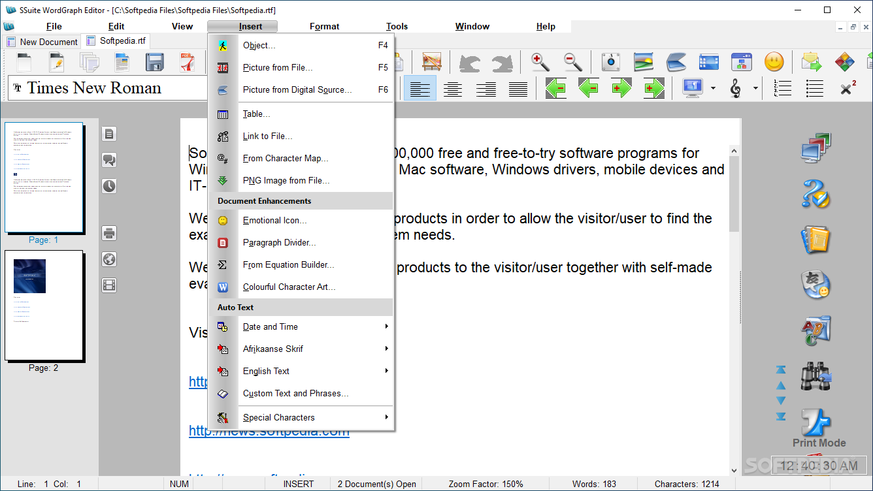This screenshot has width=873, height=491.
Task: Switch to Softpedia.rtf tab
Action: (116, 40)
